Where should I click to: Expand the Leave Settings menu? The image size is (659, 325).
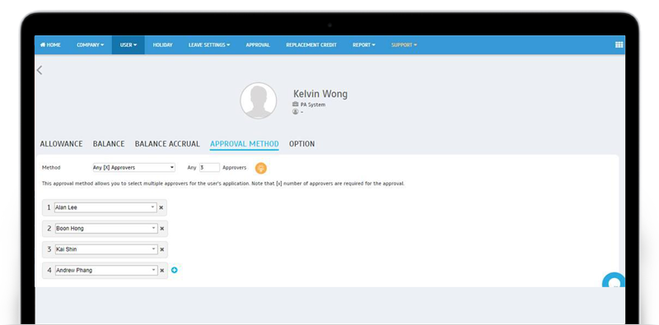click(x=209, y=45)
